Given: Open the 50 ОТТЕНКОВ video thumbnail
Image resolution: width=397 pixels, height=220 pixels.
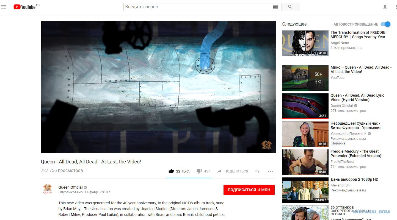Looking at the screenshot, I should pos(305,213).
